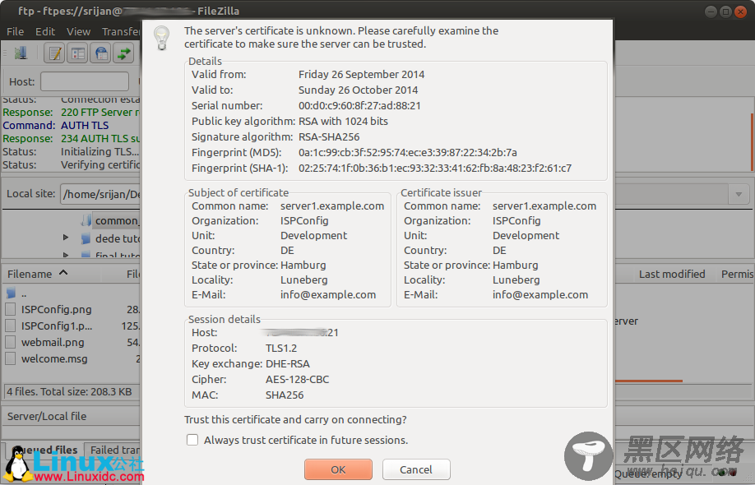755x485 pixels.
Task: Click the SHA-1 fingerprint value
Action: pos(435,168)
